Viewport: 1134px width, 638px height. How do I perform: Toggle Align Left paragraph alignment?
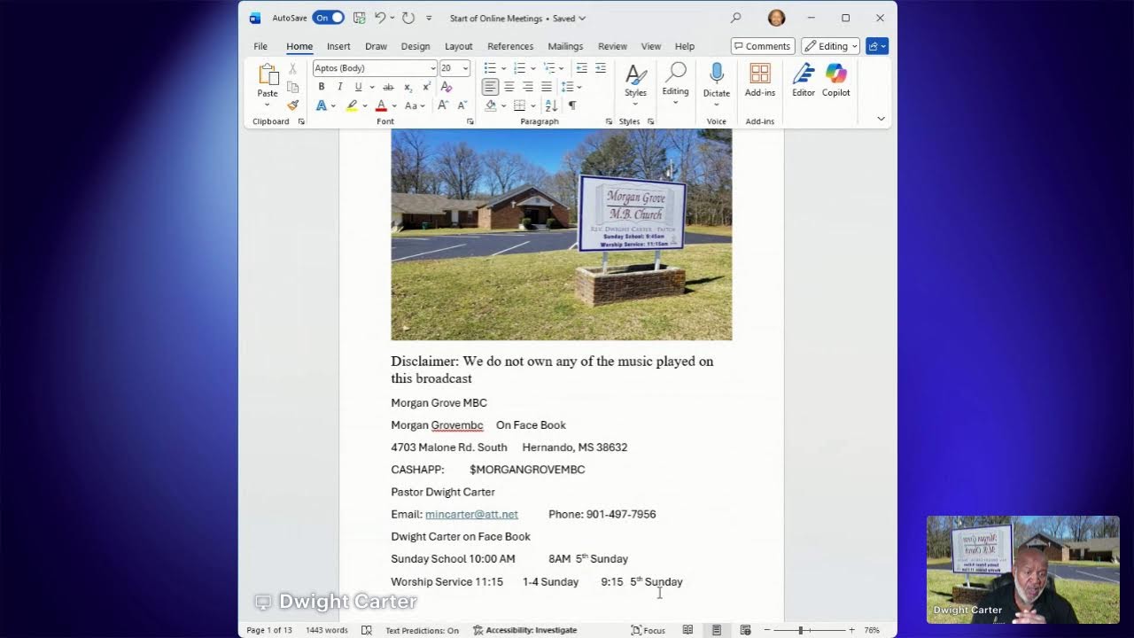490,87
